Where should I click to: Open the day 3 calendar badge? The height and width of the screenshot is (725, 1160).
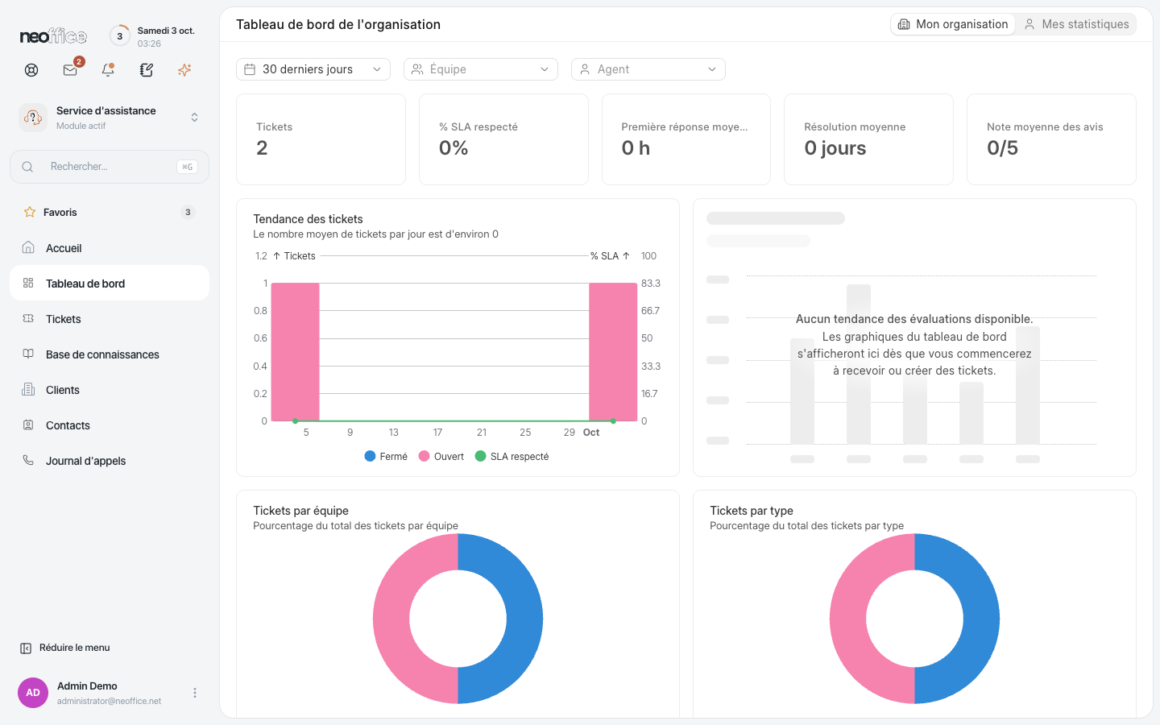(120, 36)
